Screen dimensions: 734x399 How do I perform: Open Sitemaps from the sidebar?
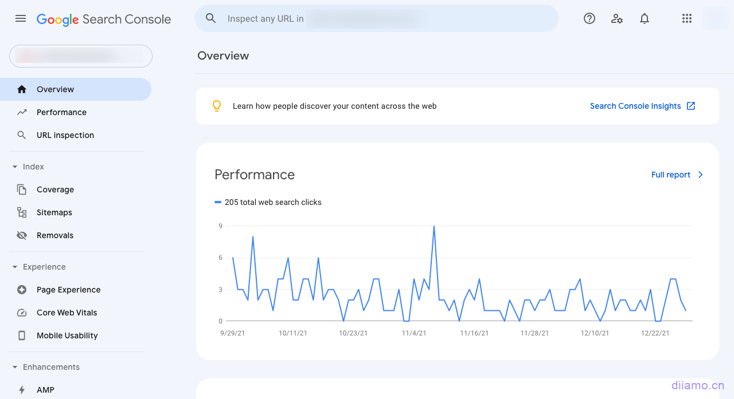coord(54,212)
